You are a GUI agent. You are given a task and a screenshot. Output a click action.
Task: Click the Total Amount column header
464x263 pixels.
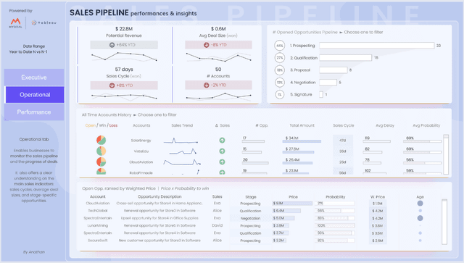pos(302,125)
